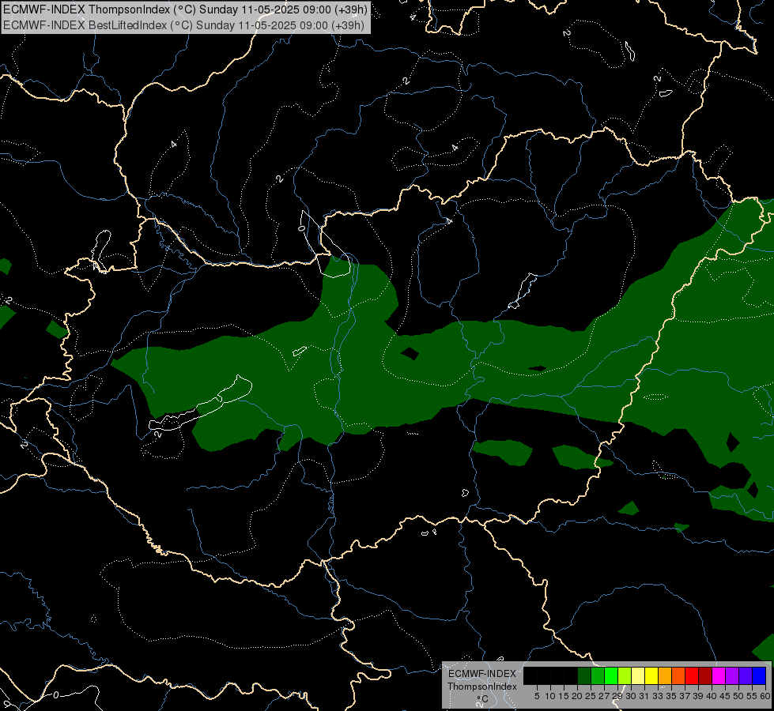Select the pale yellow 30–31 legend swatch
The height and width of the screenshot is (711, 774).
pyautogui.click(x=638, y=675)
